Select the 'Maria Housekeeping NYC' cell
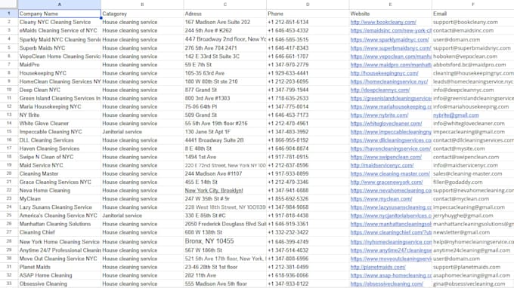Viewport: 514px width, 288px height. [59, 106]
